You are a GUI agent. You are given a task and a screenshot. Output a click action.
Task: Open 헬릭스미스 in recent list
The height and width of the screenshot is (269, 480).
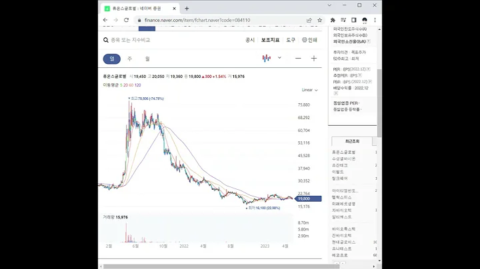pos(341,198)
